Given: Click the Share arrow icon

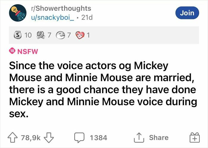Looking at the screenshot, I should click(x=139, y=138).
